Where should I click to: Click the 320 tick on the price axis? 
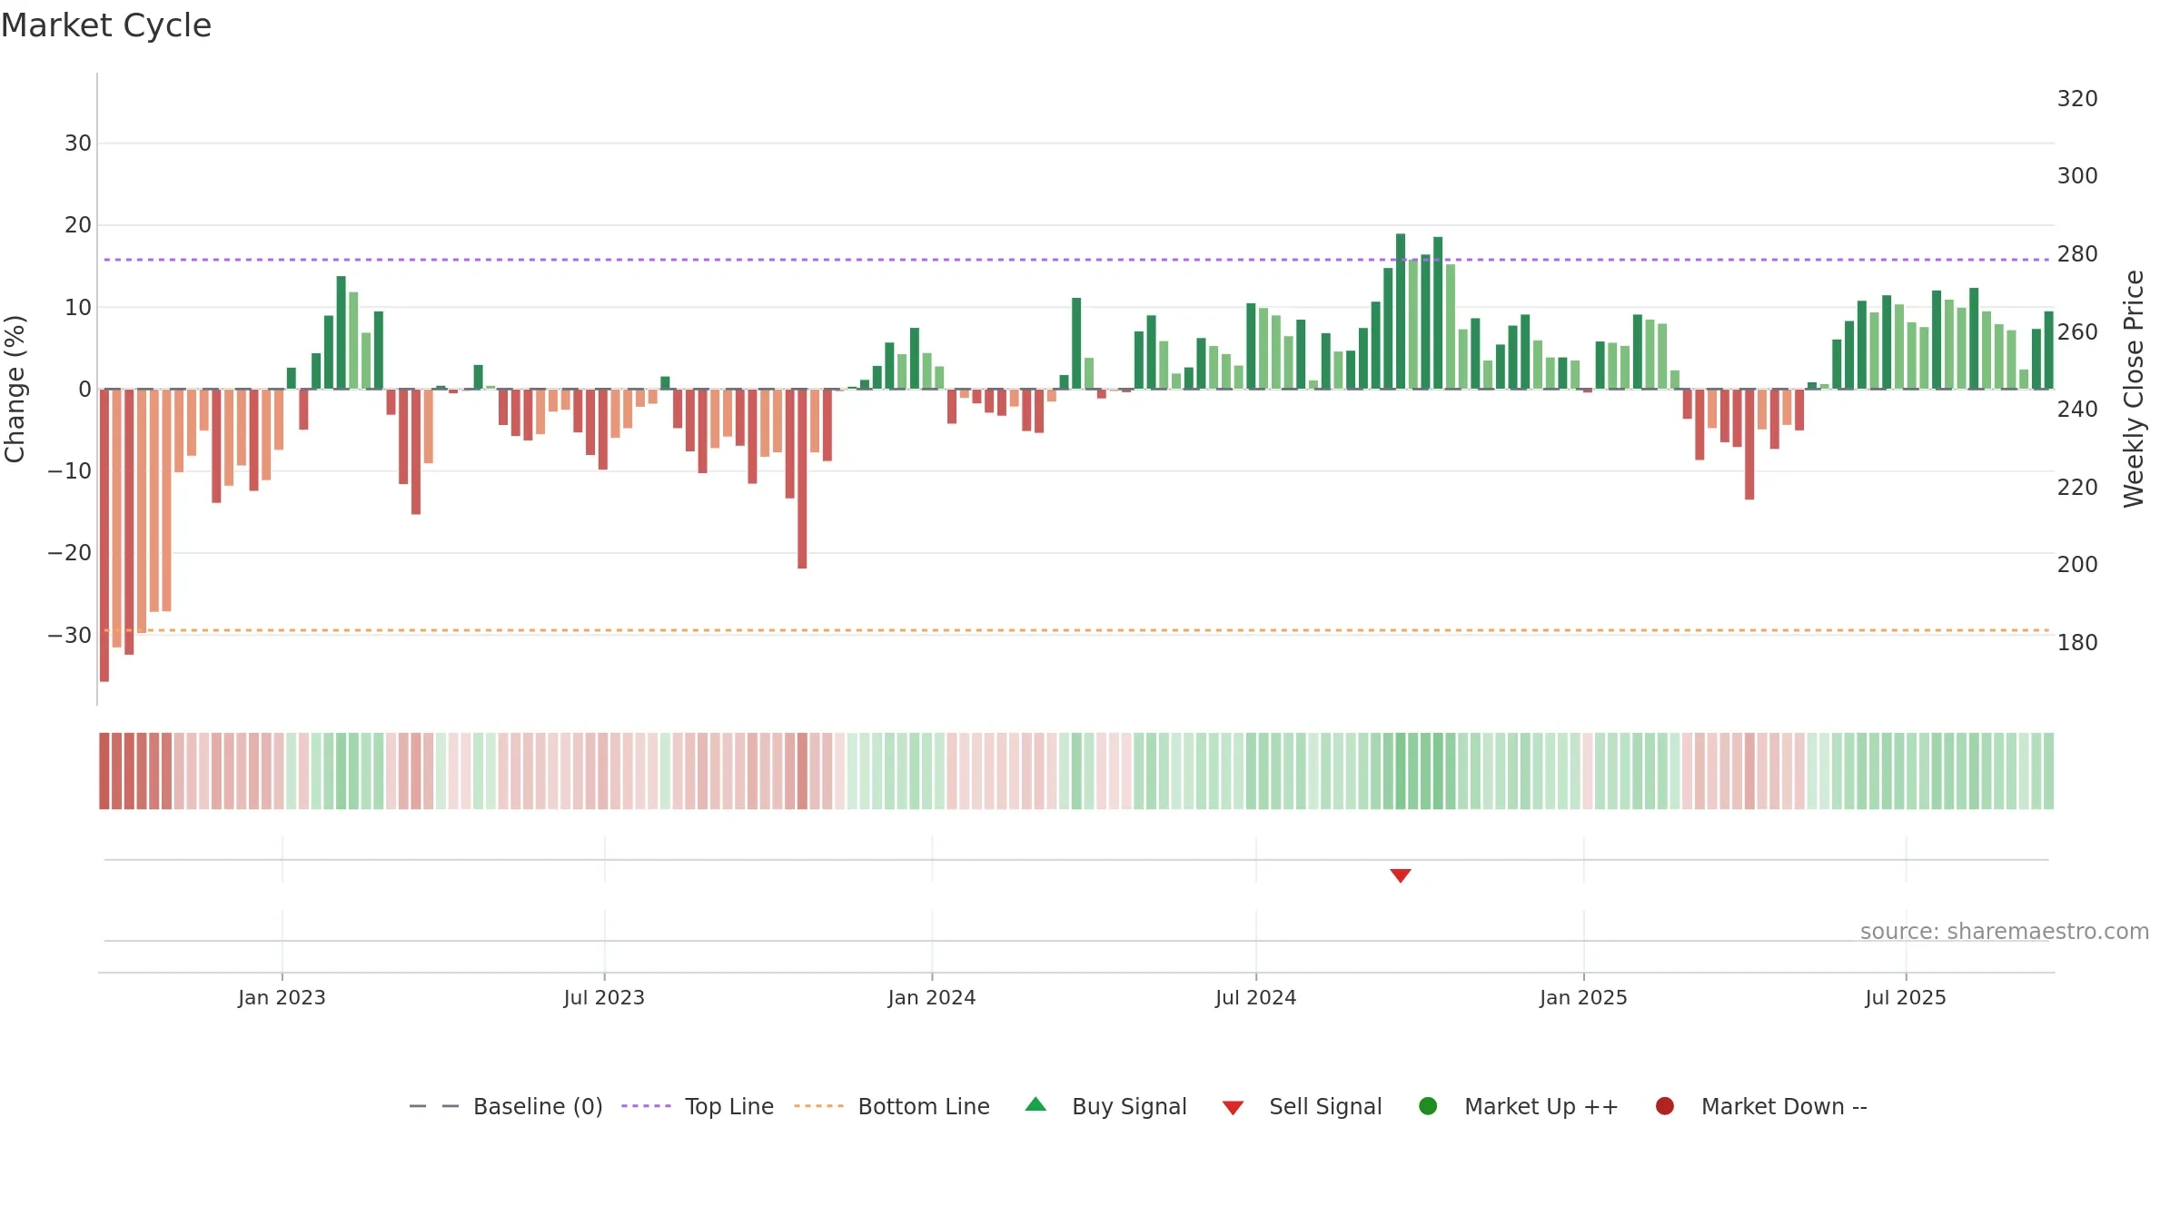pyautogui.click(x=2077, y=98)
